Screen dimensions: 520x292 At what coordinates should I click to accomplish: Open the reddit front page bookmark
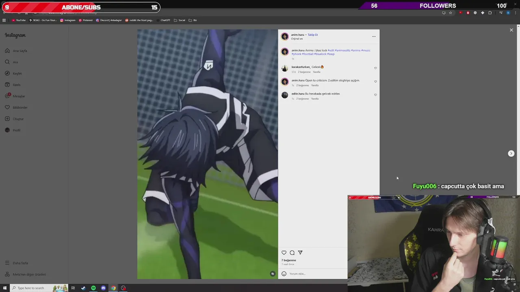pyautogui.click(x=139, y=20)
